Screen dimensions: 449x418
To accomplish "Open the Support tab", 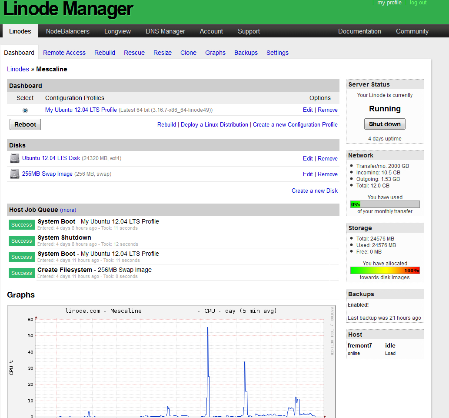I will point(249,31).
